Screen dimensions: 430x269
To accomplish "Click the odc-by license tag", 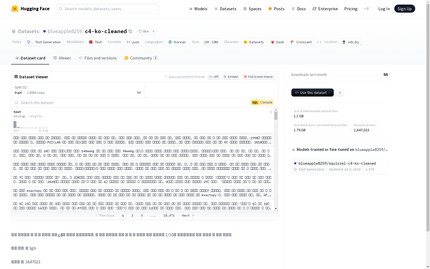I will pyautogui.click(x=351, y=42).
